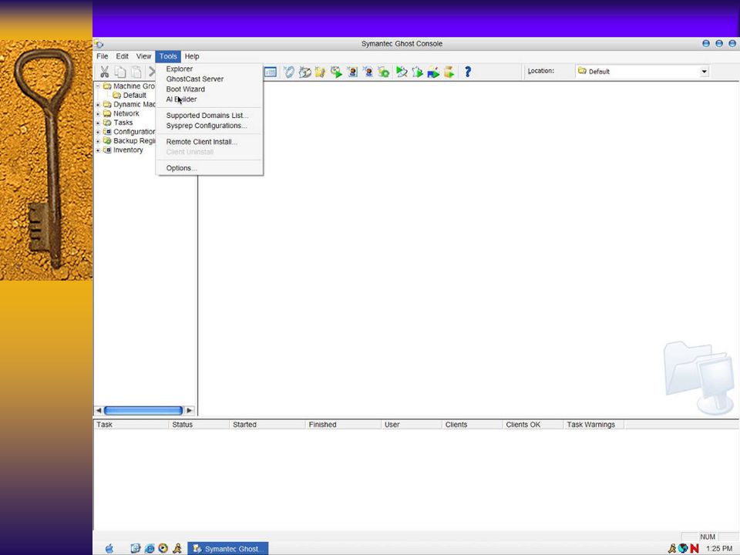Close the open Tools menu
The width and height of the screenshot is (740, 555).
point(168,56)
